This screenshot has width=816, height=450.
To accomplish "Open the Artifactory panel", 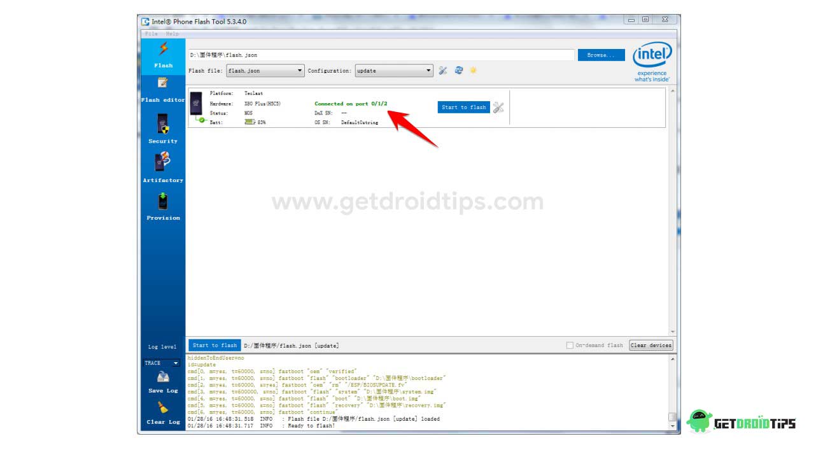I will (x=163, y=168).
